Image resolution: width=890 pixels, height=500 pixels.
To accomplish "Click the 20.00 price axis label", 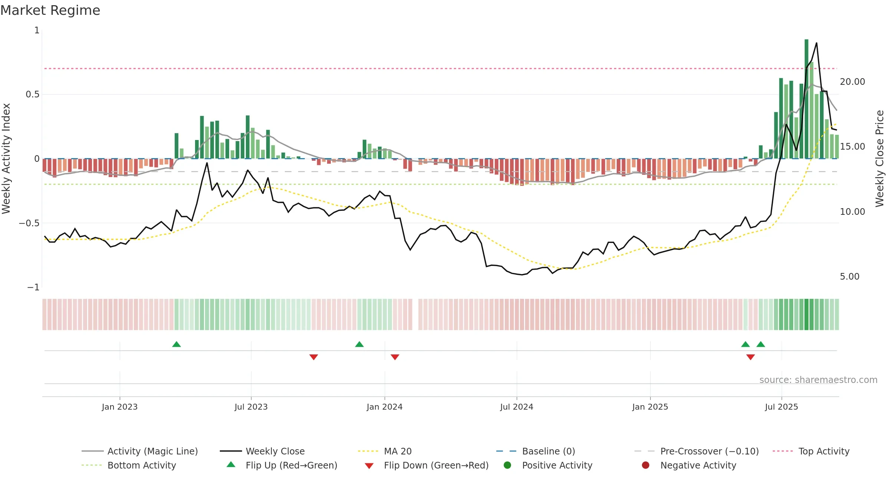I will tap(852, 82).
